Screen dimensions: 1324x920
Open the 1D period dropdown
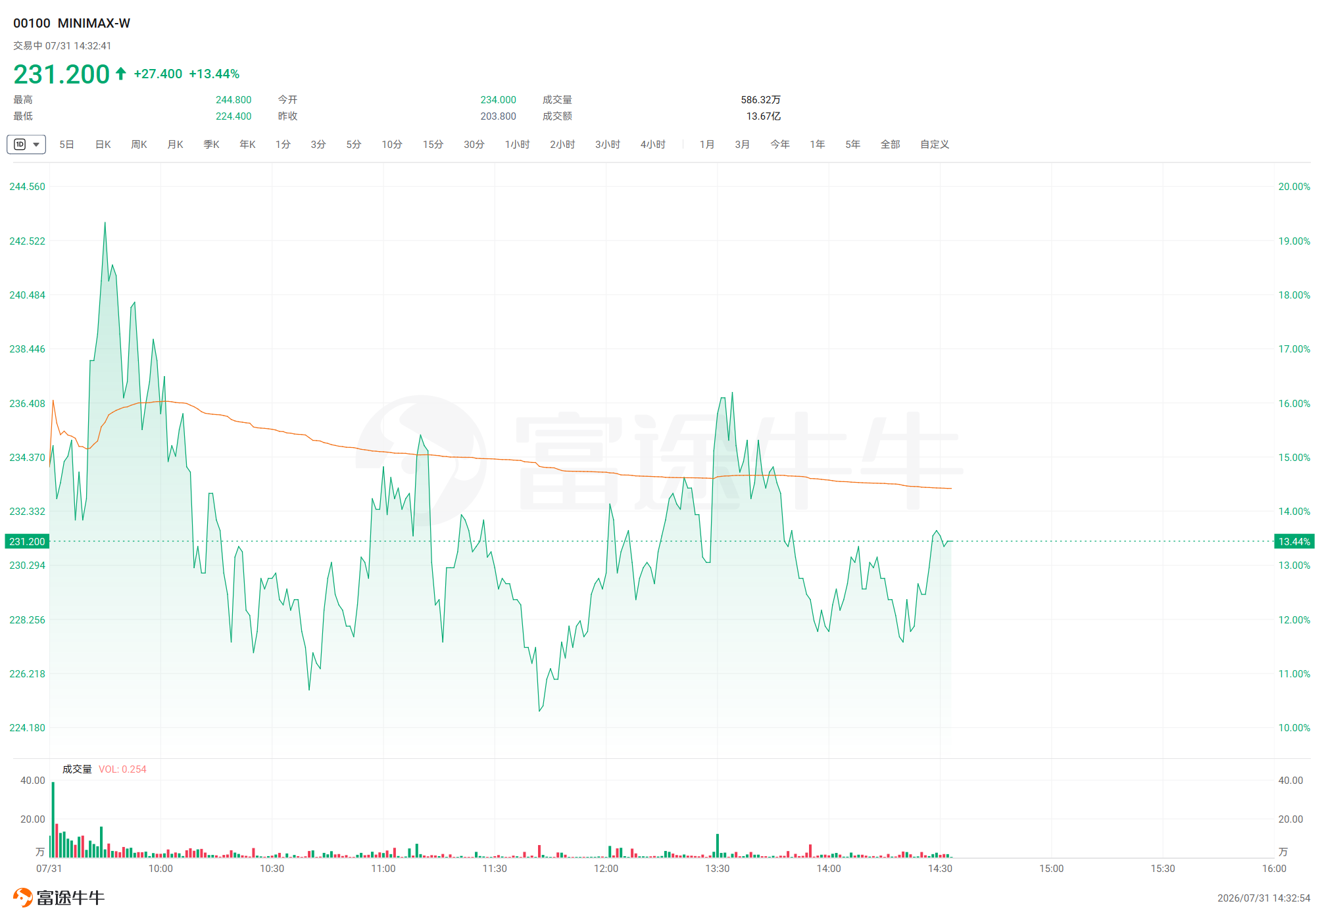26,144
